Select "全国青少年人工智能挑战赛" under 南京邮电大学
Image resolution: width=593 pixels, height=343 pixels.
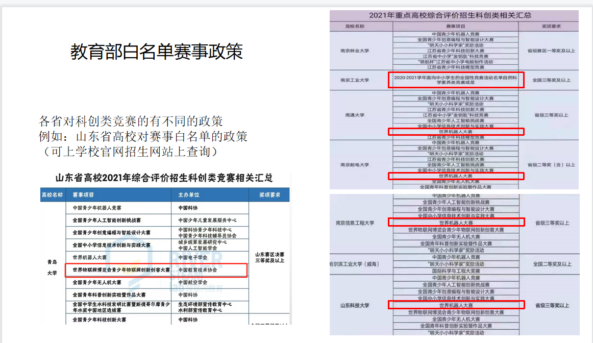pos(455,165)
